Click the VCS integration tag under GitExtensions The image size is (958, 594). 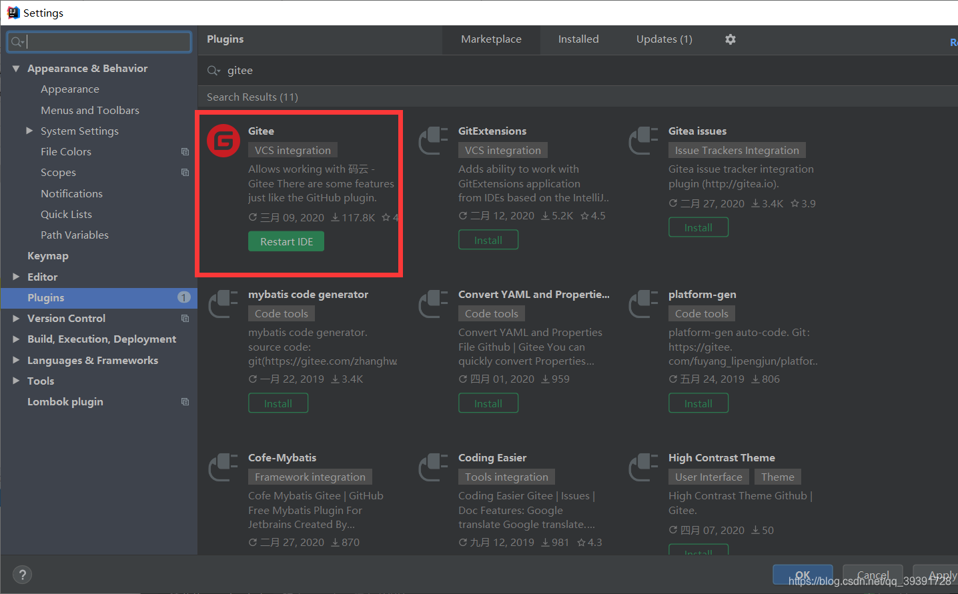(x=503, y=150)
